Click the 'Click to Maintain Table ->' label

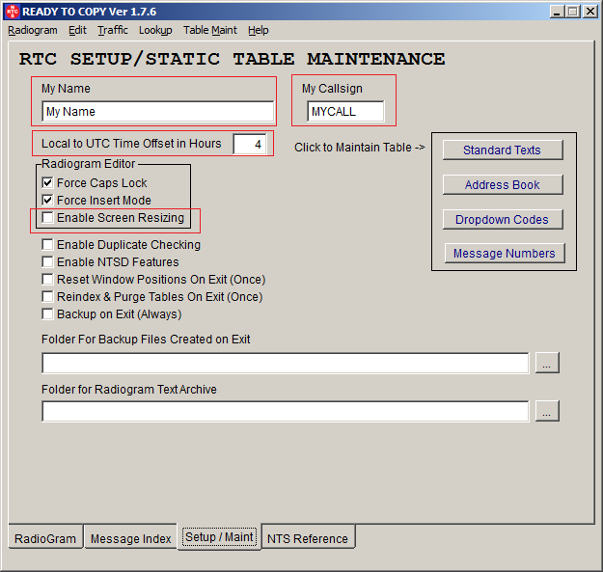coord(360,148)
